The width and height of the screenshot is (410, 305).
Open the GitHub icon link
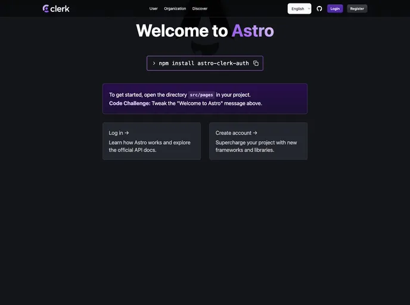tap(319, 8)
